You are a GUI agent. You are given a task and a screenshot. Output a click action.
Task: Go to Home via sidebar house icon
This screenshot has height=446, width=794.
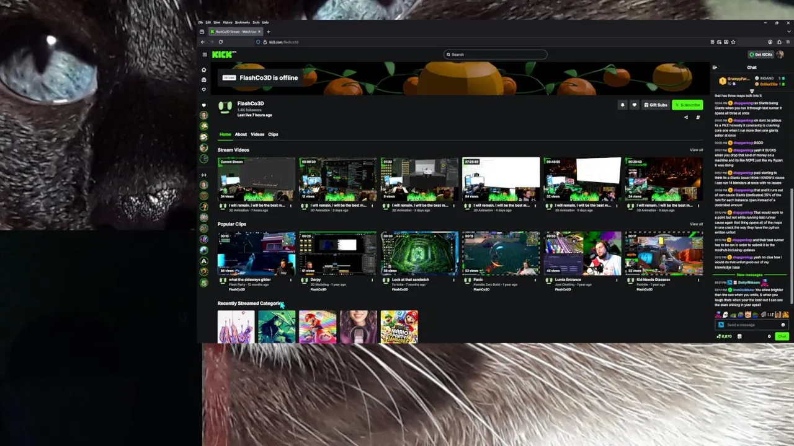203,69
